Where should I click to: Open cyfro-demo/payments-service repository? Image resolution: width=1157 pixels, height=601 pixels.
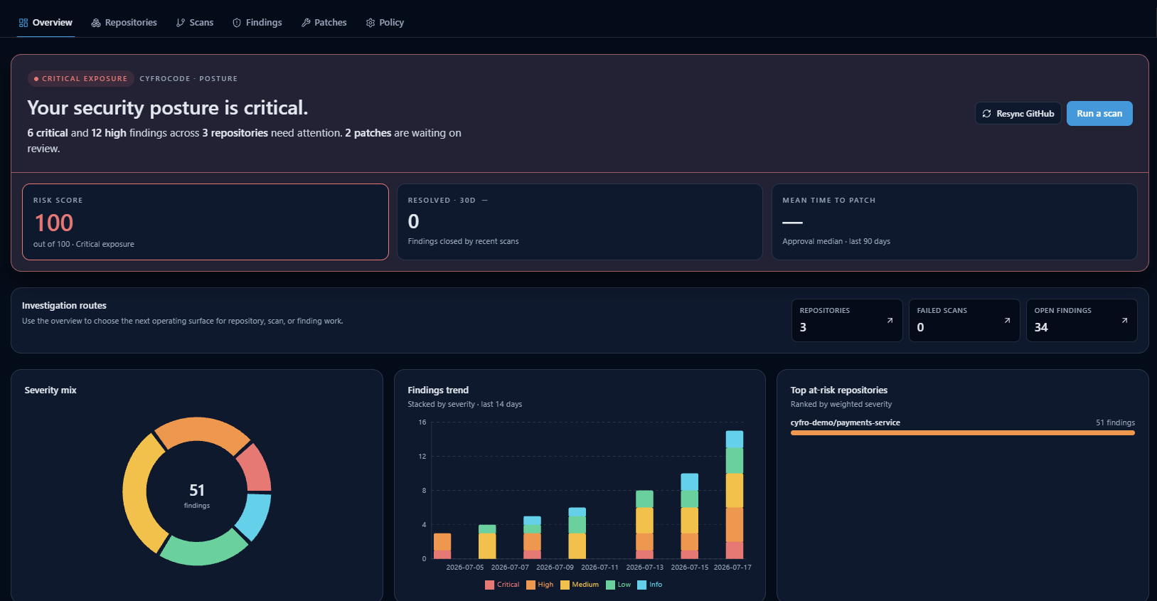point(846,422)
